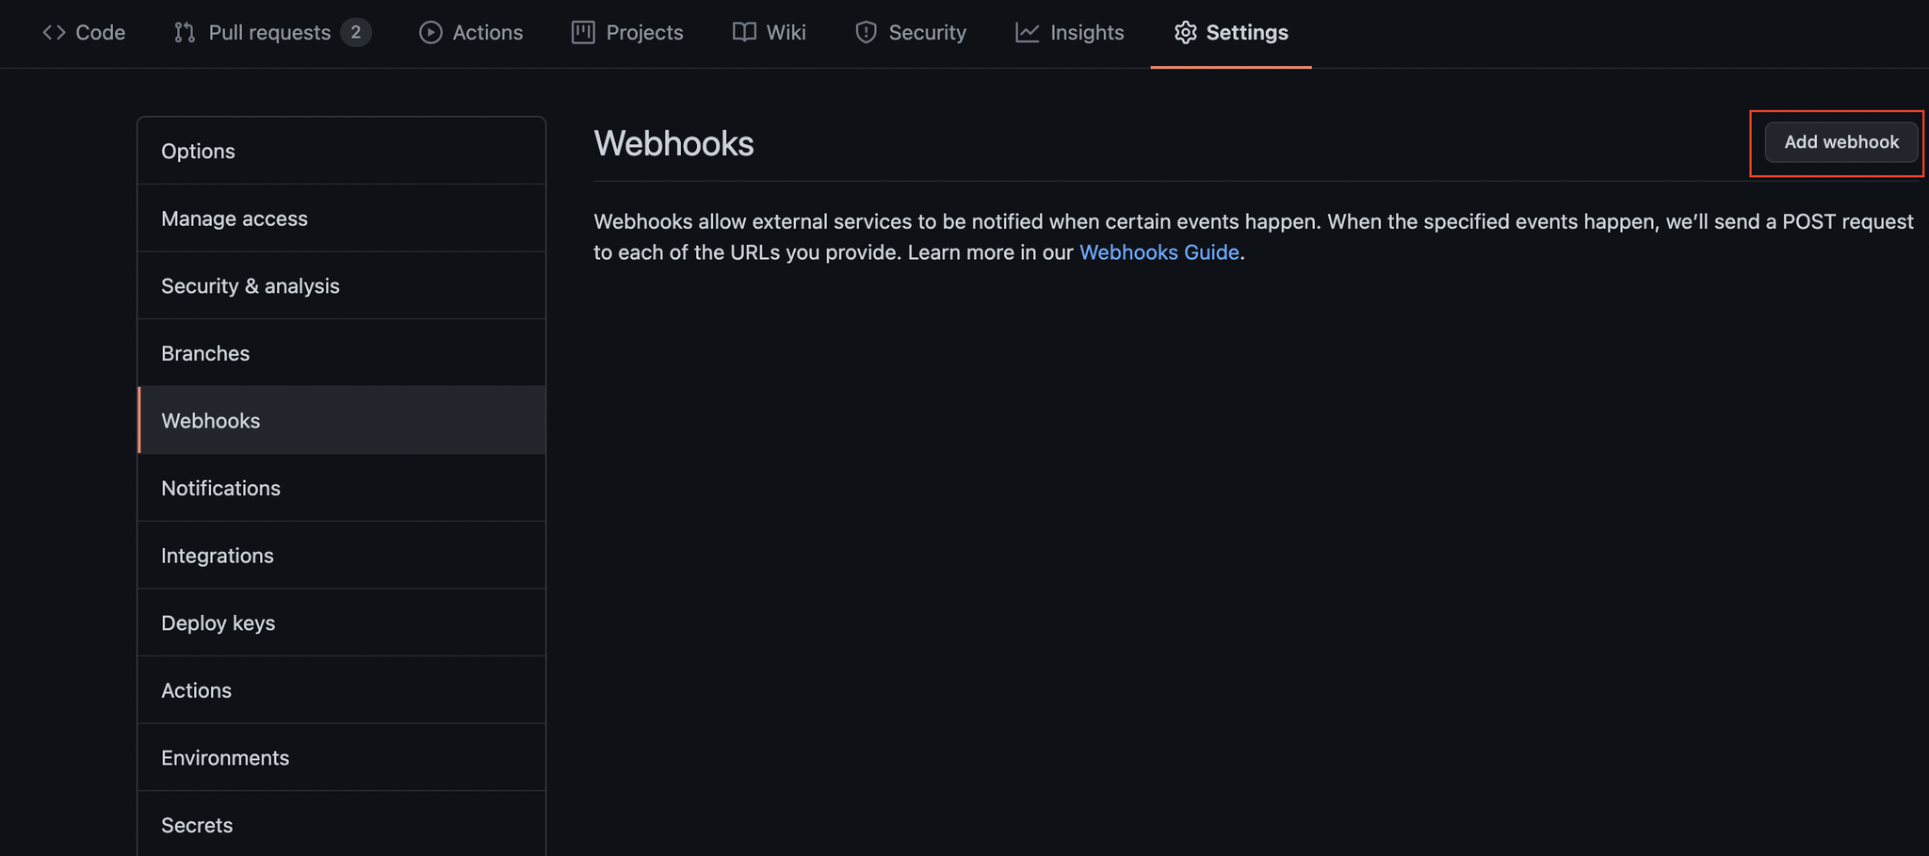Viewport: 1929px width, 856px height.
Task: Click the Settings gear icon
Action: point(1185,32)
